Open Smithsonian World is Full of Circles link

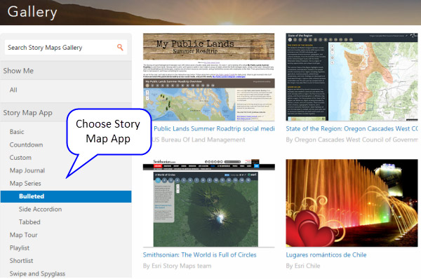point(199,254)
